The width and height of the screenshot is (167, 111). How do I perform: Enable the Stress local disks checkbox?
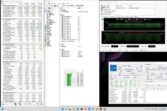click(104, 13)
